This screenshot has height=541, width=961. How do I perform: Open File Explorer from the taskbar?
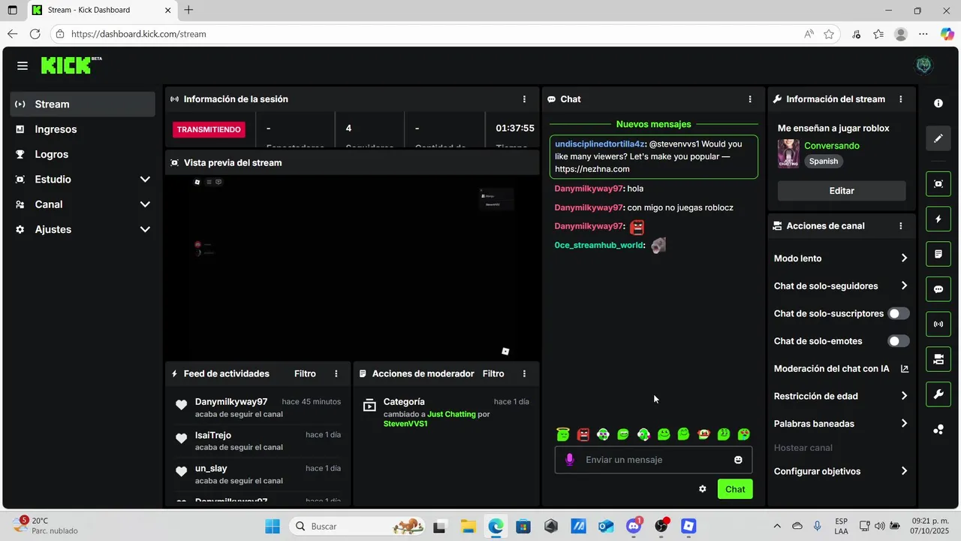pos(468,526)
